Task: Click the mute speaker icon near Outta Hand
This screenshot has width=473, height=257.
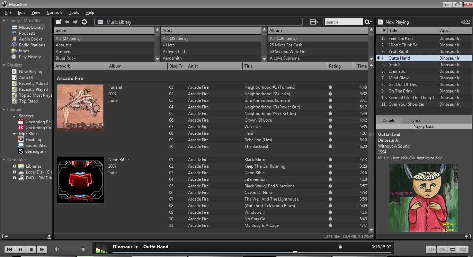Action: coord(378,58)
